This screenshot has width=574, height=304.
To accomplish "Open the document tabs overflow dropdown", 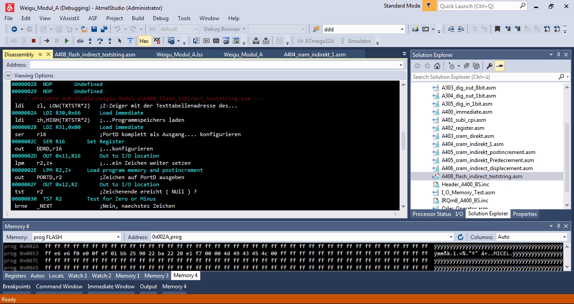I will tap(405, 54).
